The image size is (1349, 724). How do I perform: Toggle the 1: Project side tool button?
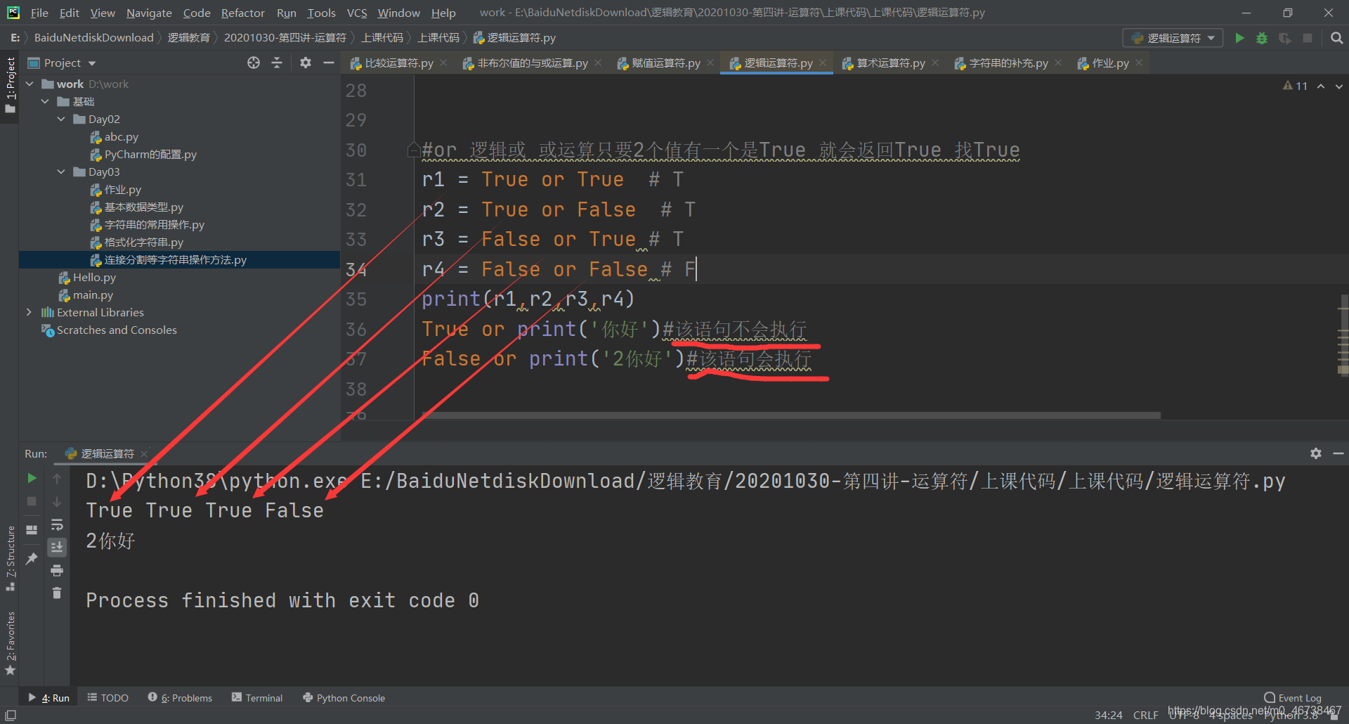coord(10,85)
